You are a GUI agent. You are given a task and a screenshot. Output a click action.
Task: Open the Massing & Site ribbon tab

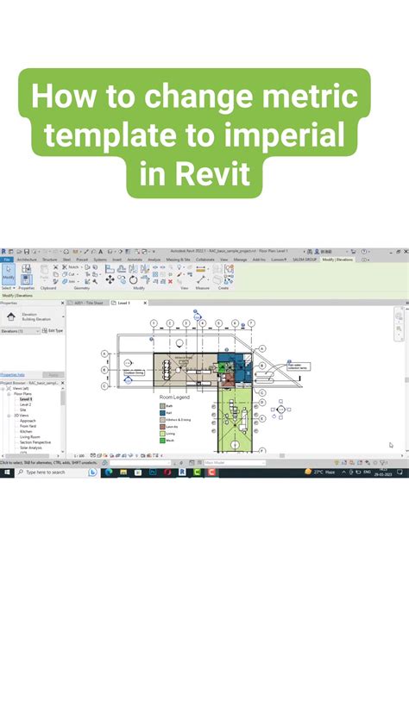[x=179, y=260]
